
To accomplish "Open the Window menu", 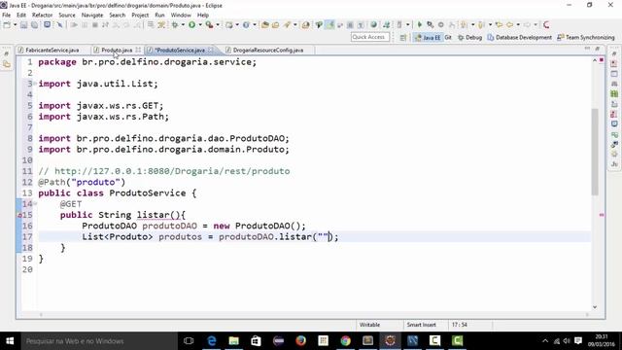I will pos(181,16).
